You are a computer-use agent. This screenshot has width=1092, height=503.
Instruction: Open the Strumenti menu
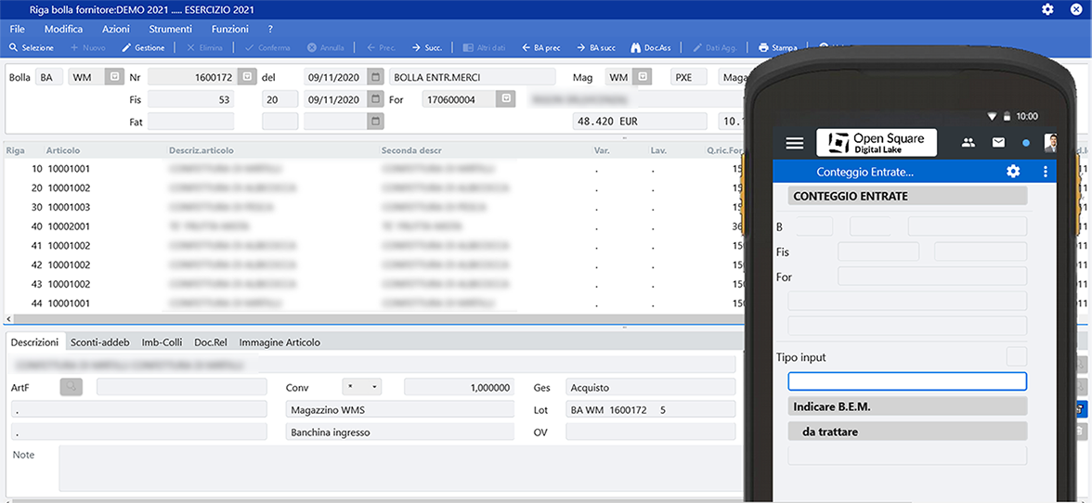coord(171,29)
